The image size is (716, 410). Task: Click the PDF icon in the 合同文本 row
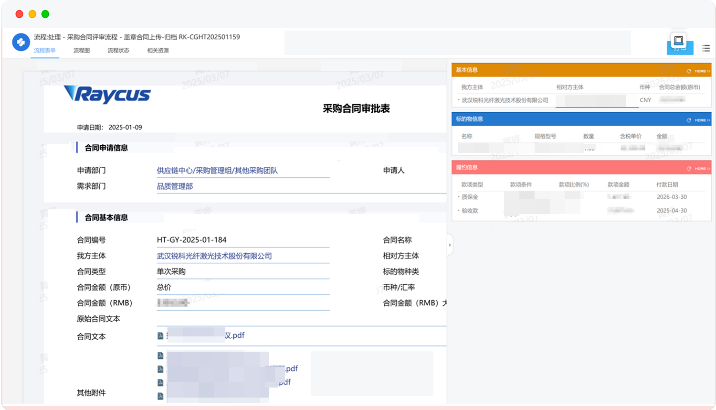pyautogui.click(x=160, y=336)
